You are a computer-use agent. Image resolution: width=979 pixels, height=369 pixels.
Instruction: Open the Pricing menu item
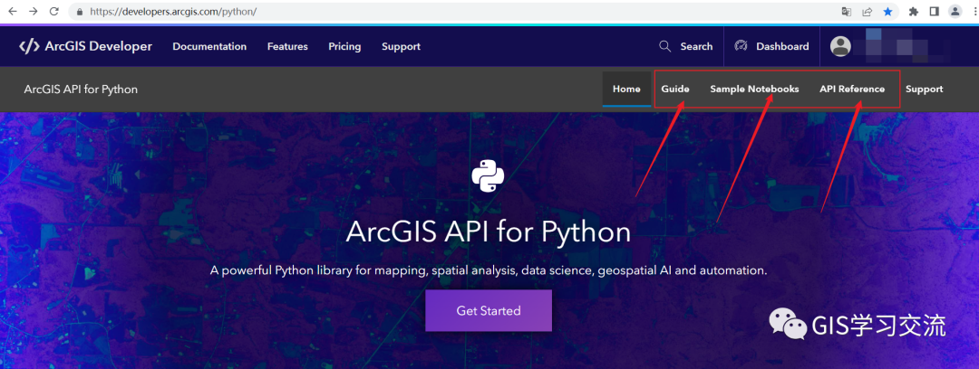(x=344, y=47)
